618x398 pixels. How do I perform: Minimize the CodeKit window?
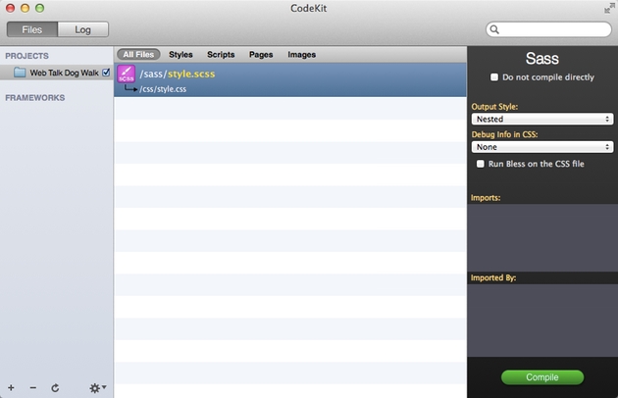25,8
